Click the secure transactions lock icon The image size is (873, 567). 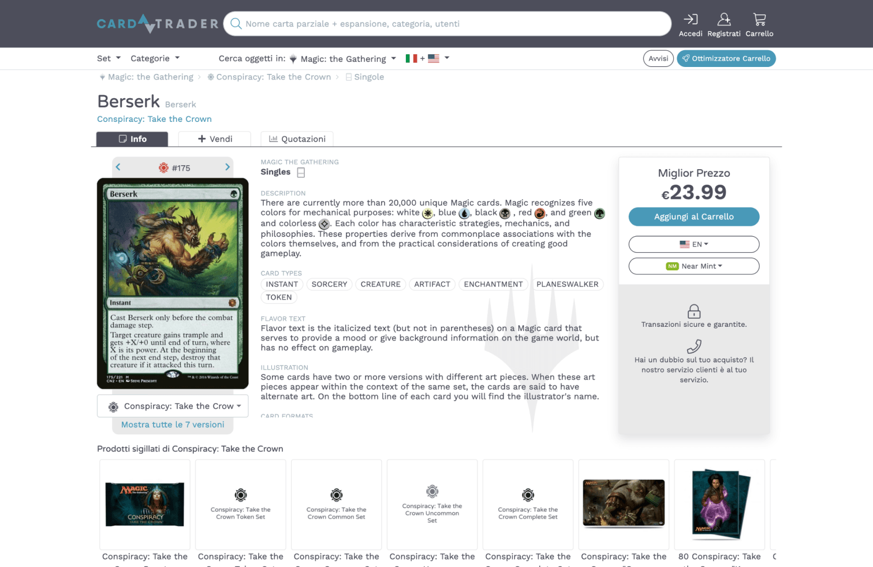tap(694, 311)
